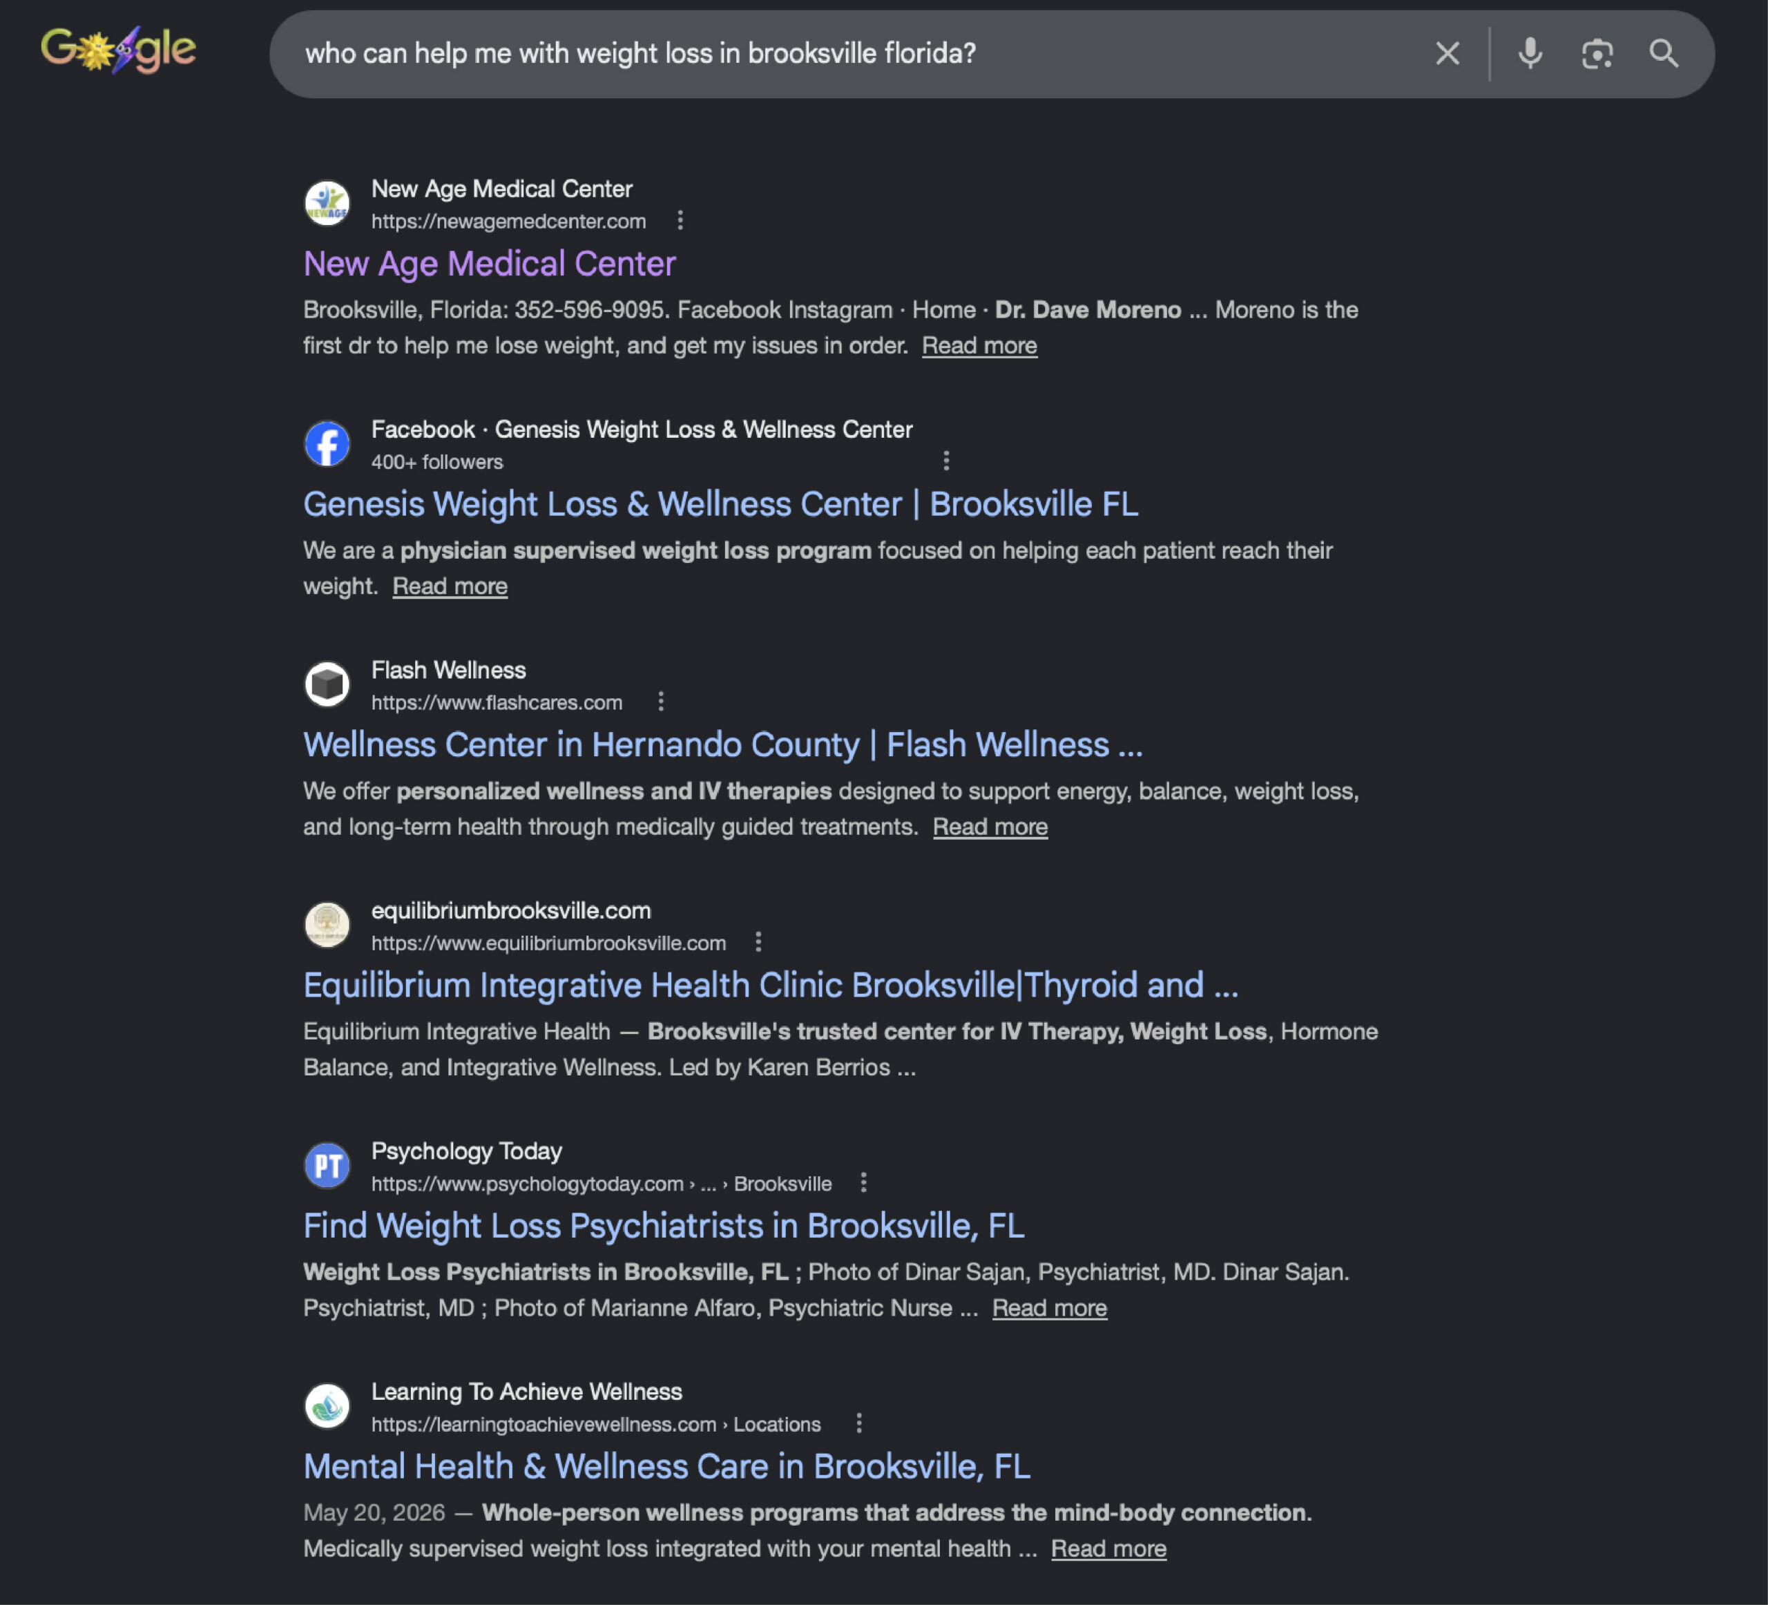Screen dimensions: 1768x1605
Task: Click the https://www.flashcares.com URL text
Action: coord(497,702)
